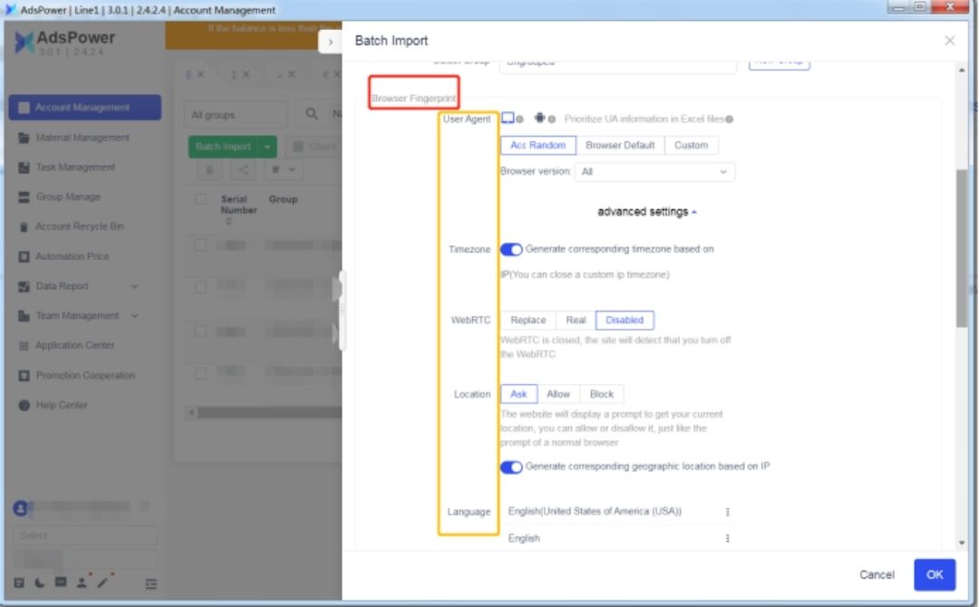Click the Application Center grid icon
Image resolution: width=979 pixels, height=607 pixels.
pos(24,345)
